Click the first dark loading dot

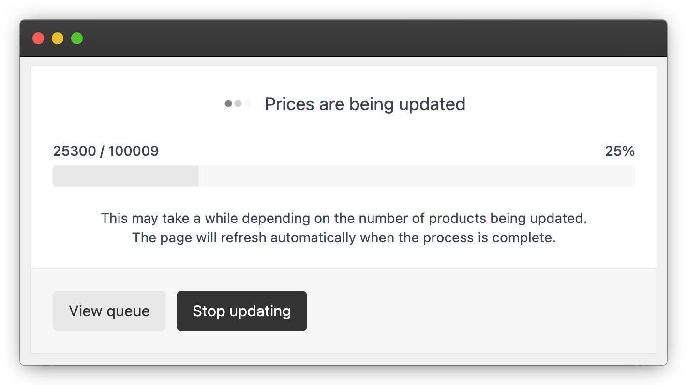tap(227, 104)
